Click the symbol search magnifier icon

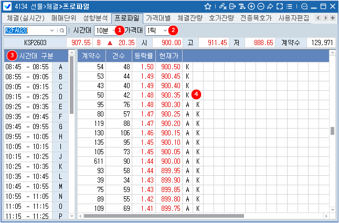click(x=62, y=30)
